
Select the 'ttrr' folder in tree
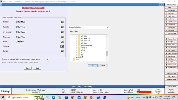click(x=81, y=55)
